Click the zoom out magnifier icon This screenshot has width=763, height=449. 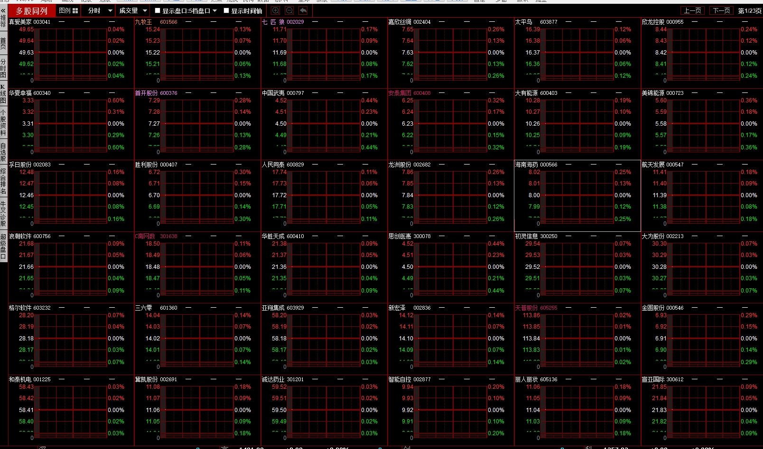pos(289,10)
